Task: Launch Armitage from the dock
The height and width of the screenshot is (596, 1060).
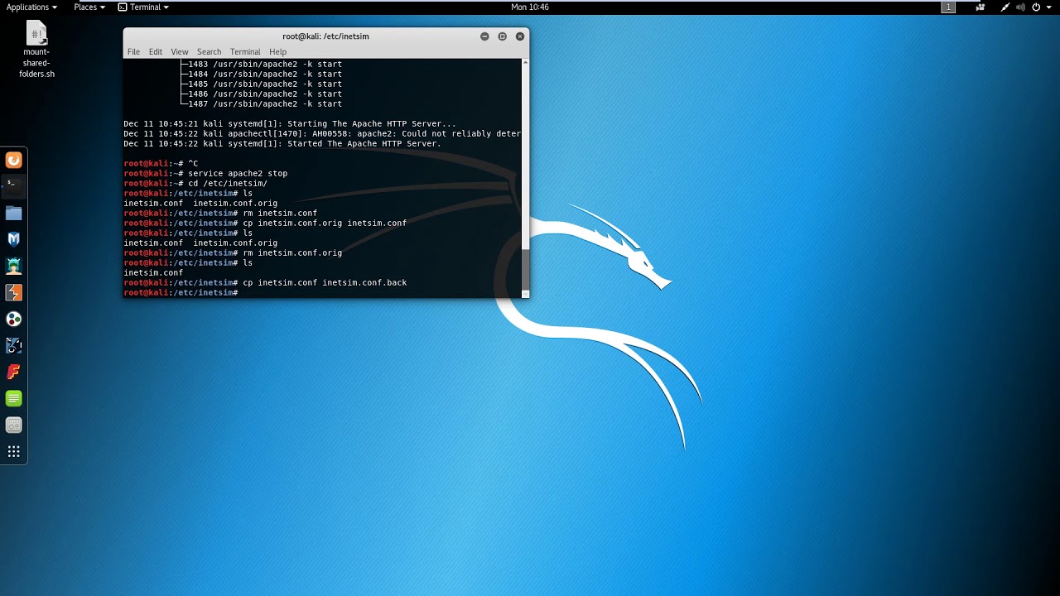Action: (x=13, y=267)
